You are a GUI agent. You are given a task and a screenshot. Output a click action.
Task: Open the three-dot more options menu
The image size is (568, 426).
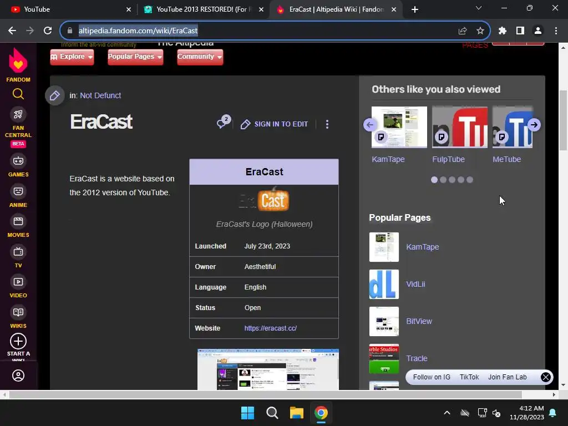(x=327, y=124)
